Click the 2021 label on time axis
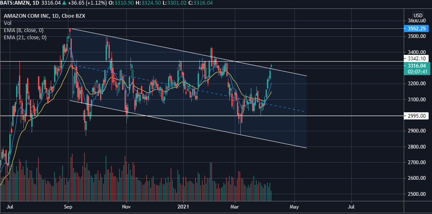 183,206
